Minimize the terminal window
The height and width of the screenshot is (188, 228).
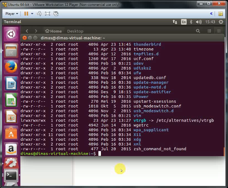pos(30,38)
